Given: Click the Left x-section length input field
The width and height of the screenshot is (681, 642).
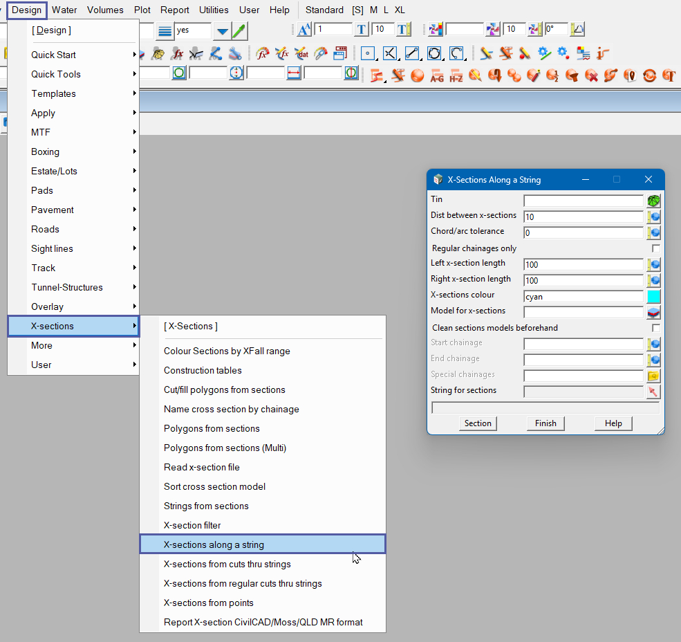Looking at the screenshot, I should coord(583,265).
